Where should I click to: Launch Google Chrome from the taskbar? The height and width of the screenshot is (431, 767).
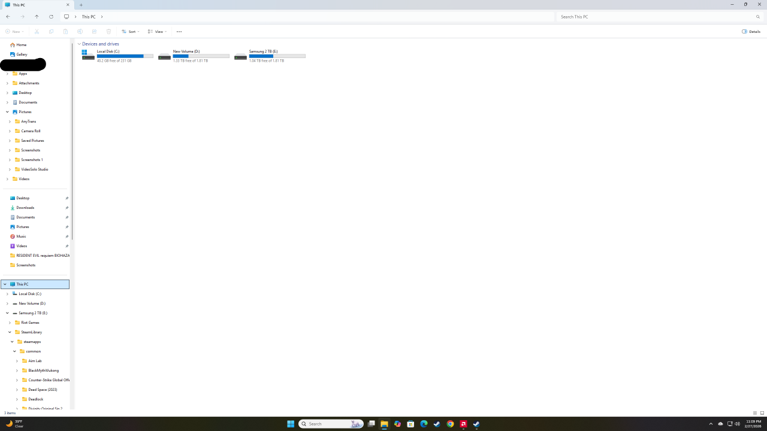450,424
